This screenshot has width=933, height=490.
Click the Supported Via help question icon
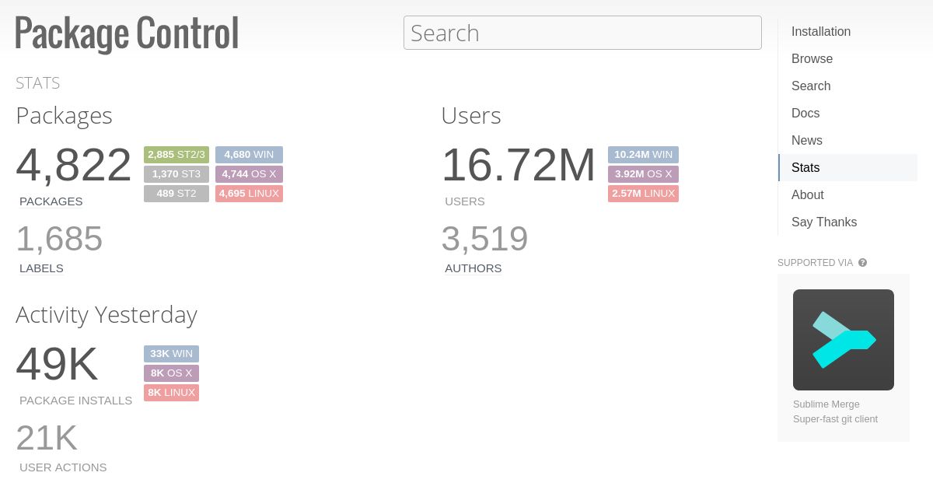(x=862, y=263)
